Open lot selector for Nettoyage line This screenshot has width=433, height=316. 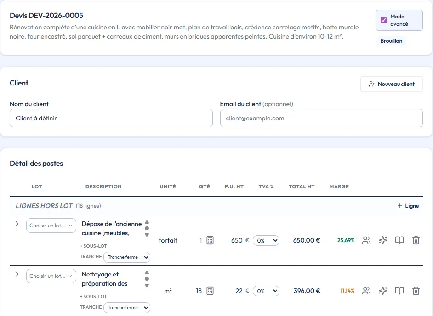(51, 276)
